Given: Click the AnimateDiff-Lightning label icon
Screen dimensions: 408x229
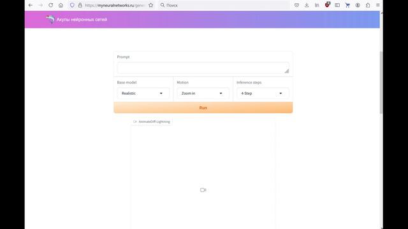Looking at the screenshot, I should tap(135, 121).
